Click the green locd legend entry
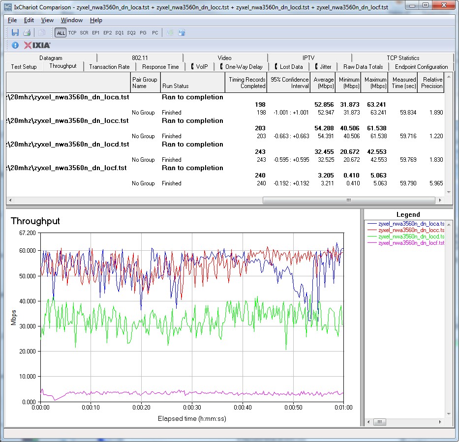The height and width of the screenshot is (442, 459). tap(406, 236)
